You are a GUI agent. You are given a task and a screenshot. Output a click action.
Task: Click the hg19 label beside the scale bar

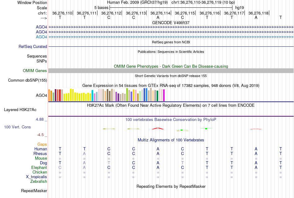click(x=240, y=8)
